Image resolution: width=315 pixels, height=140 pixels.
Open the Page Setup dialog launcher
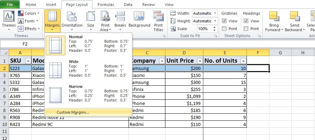click(164, 36)
